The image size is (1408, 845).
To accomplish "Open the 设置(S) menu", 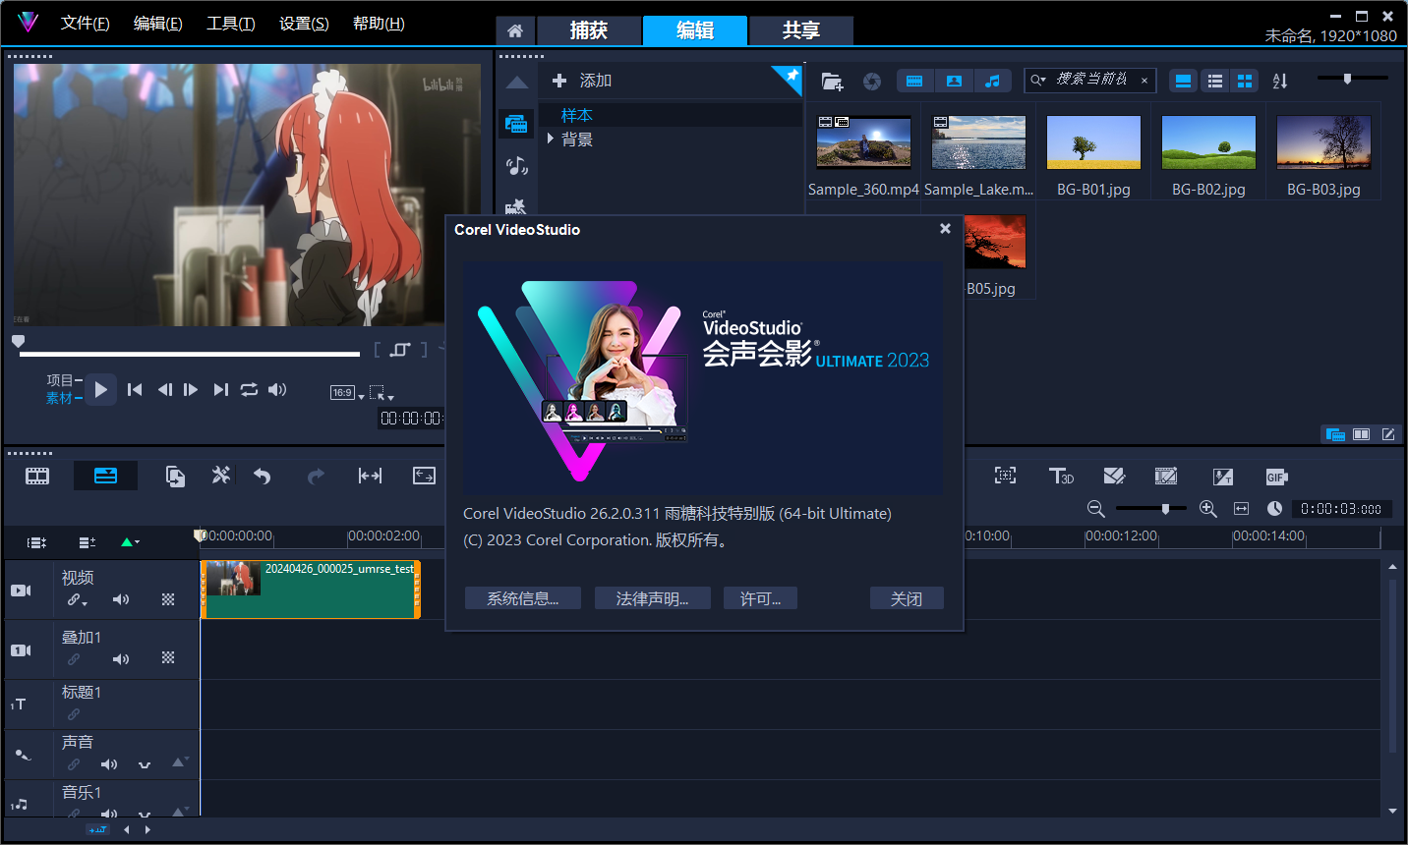I will pyautogui.click(x=304, y=24).
